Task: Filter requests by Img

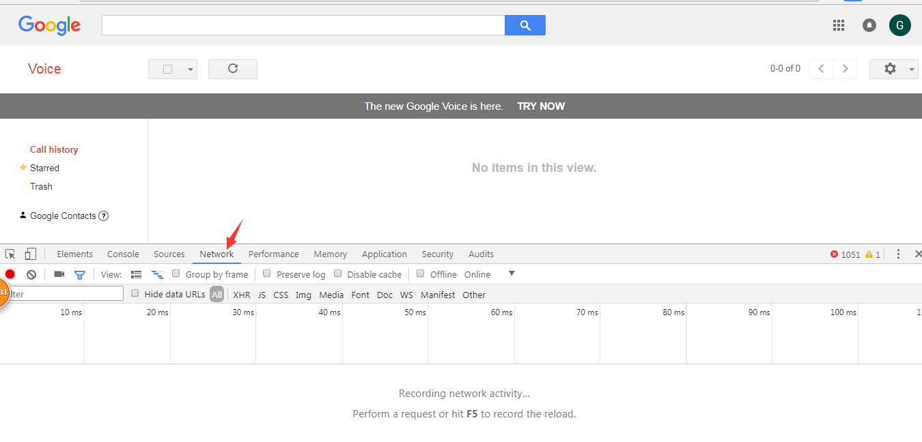Action: [303, 295]
